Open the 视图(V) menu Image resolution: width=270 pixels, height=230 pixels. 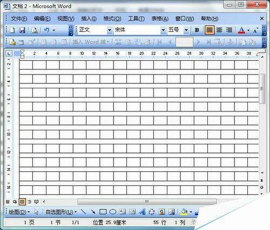(x=66, y=18)
